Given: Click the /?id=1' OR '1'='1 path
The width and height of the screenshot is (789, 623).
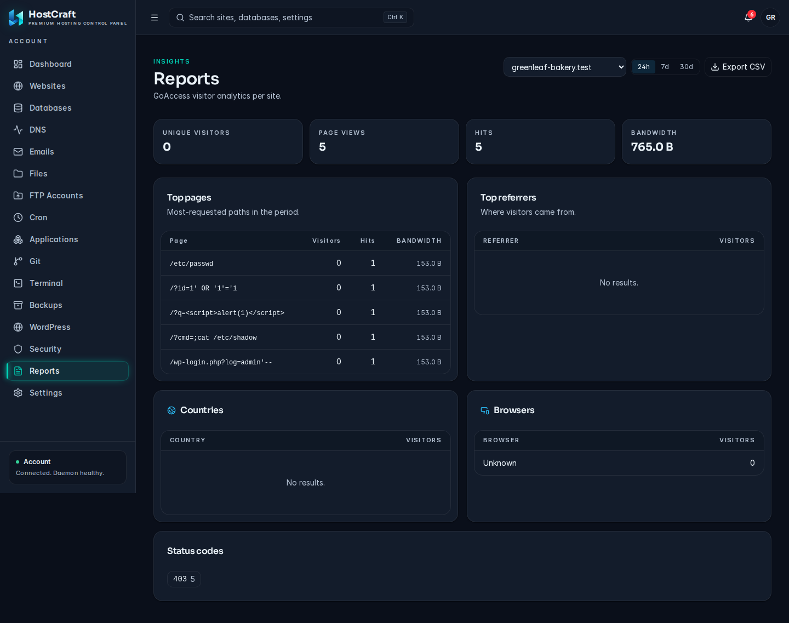Looking at the screenshot, I should [203, 288].
